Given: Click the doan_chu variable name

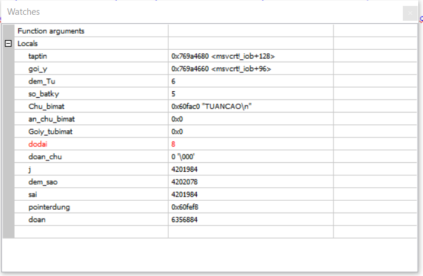Looking at the screenshot, I should (45, 157).
